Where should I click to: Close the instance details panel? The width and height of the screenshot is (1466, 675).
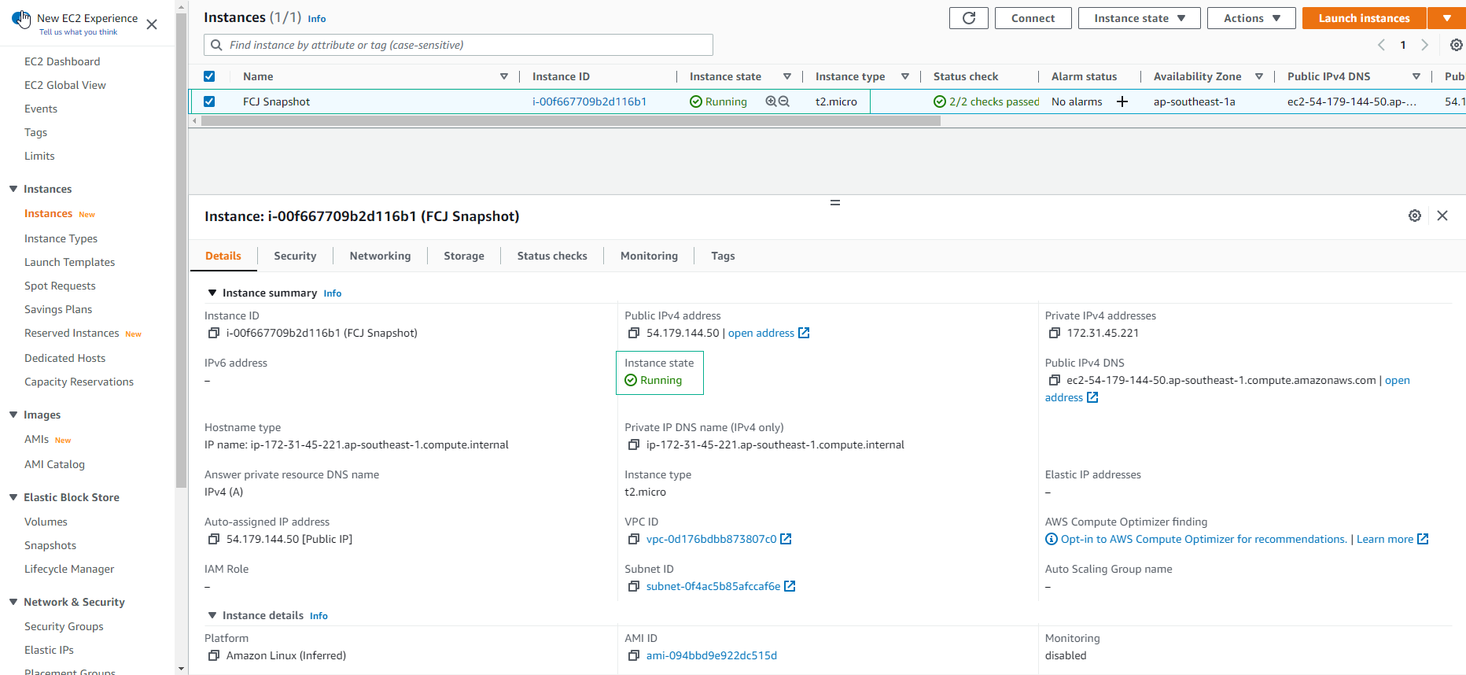pos(1442,216)
